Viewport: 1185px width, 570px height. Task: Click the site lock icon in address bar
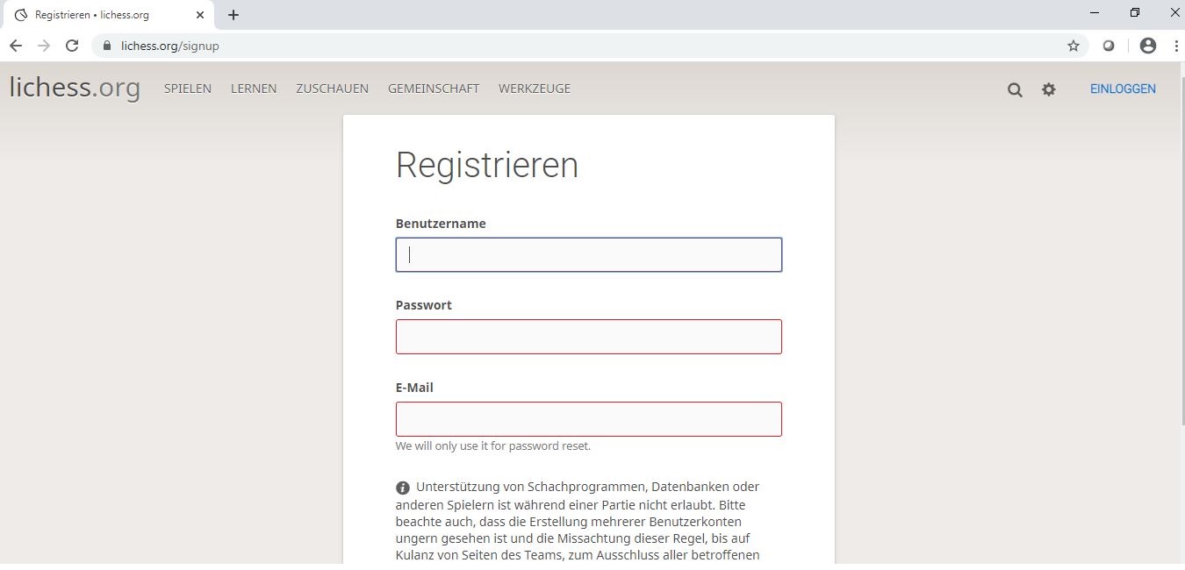point(107,46)
